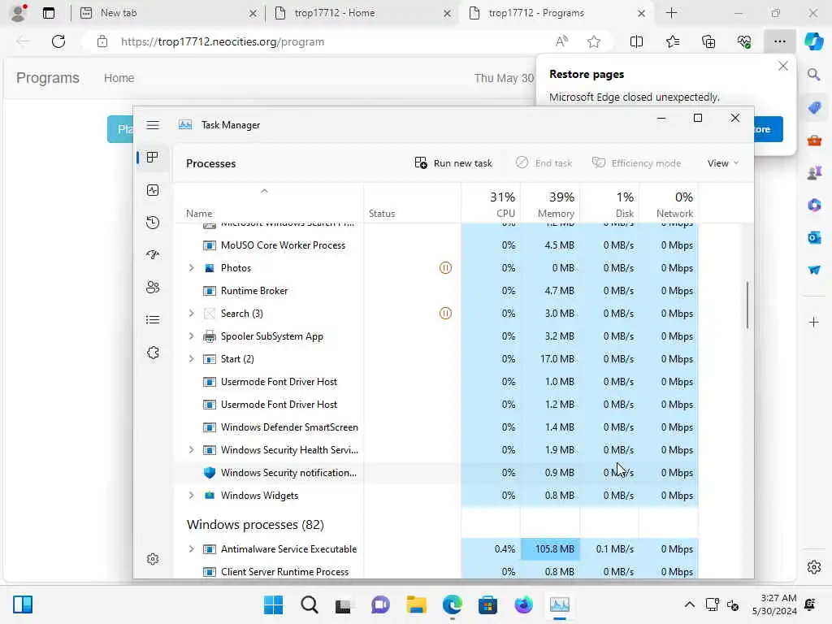This screenshot has width=832, height=624.
Task: Open Services puzzle icon in Task Manager sidebar
Action: click(153, 353)
